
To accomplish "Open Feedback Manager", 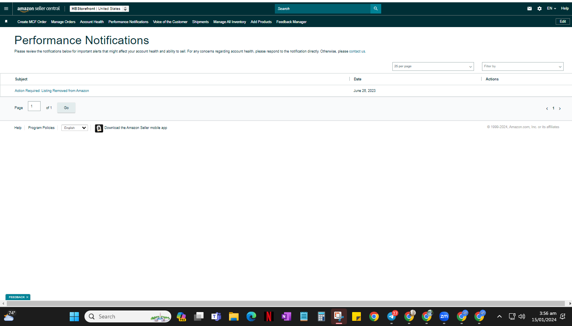I will coord(292,22).
